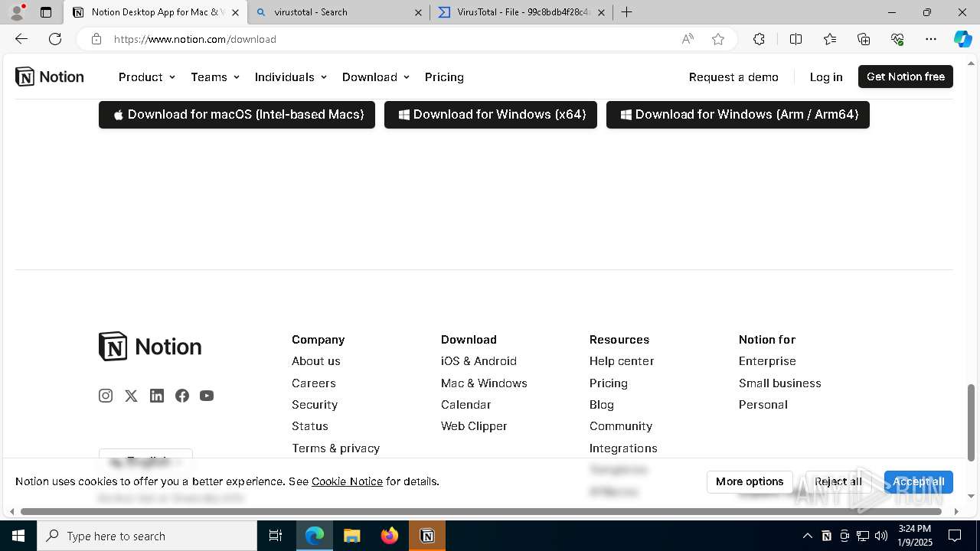Show hidden system tray icons

tap(807, 536)
